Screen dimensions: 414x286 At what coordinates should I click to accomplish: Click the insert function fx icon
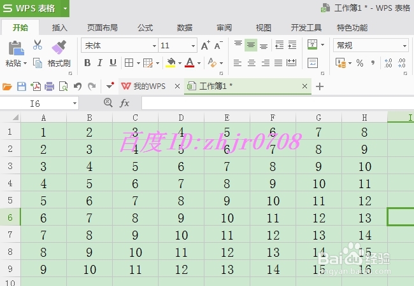[x=124, y=103]
